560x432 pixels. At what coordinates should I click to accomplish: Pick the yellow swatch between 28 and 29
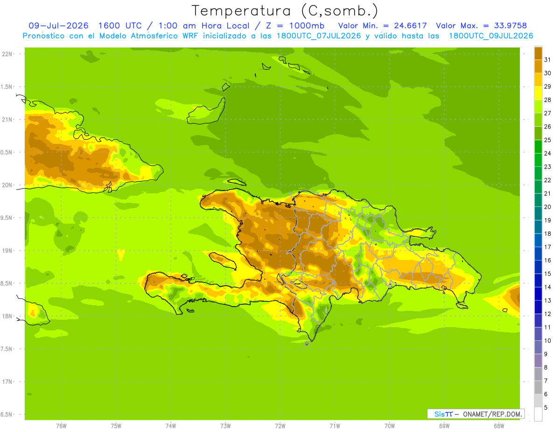pyautogui.click(x=538, y=93)
